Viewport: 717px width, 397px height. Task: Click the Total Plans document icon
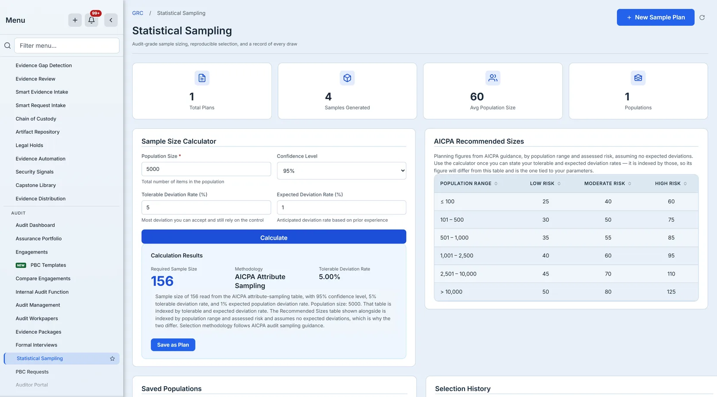click(x=202, y=78)
